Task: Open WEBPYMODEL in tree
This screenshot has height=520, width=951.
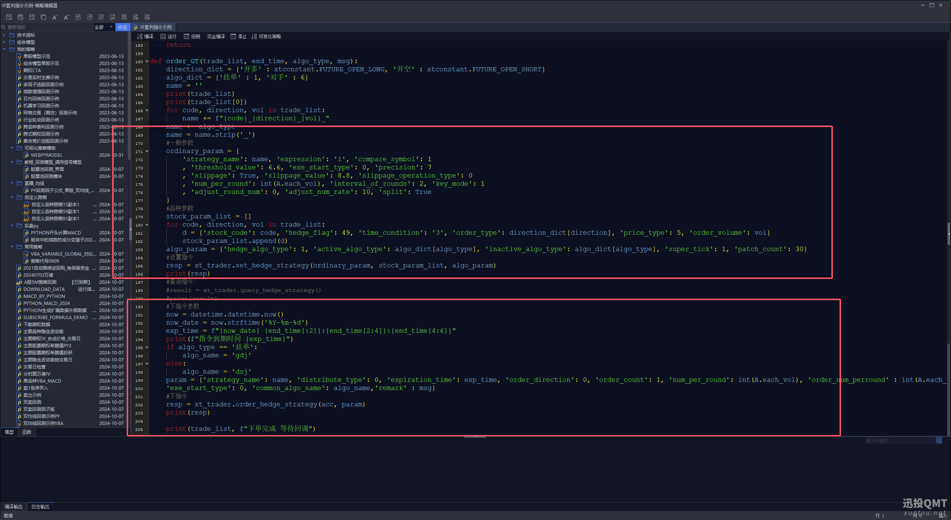Action: click(x=46, y=155)
